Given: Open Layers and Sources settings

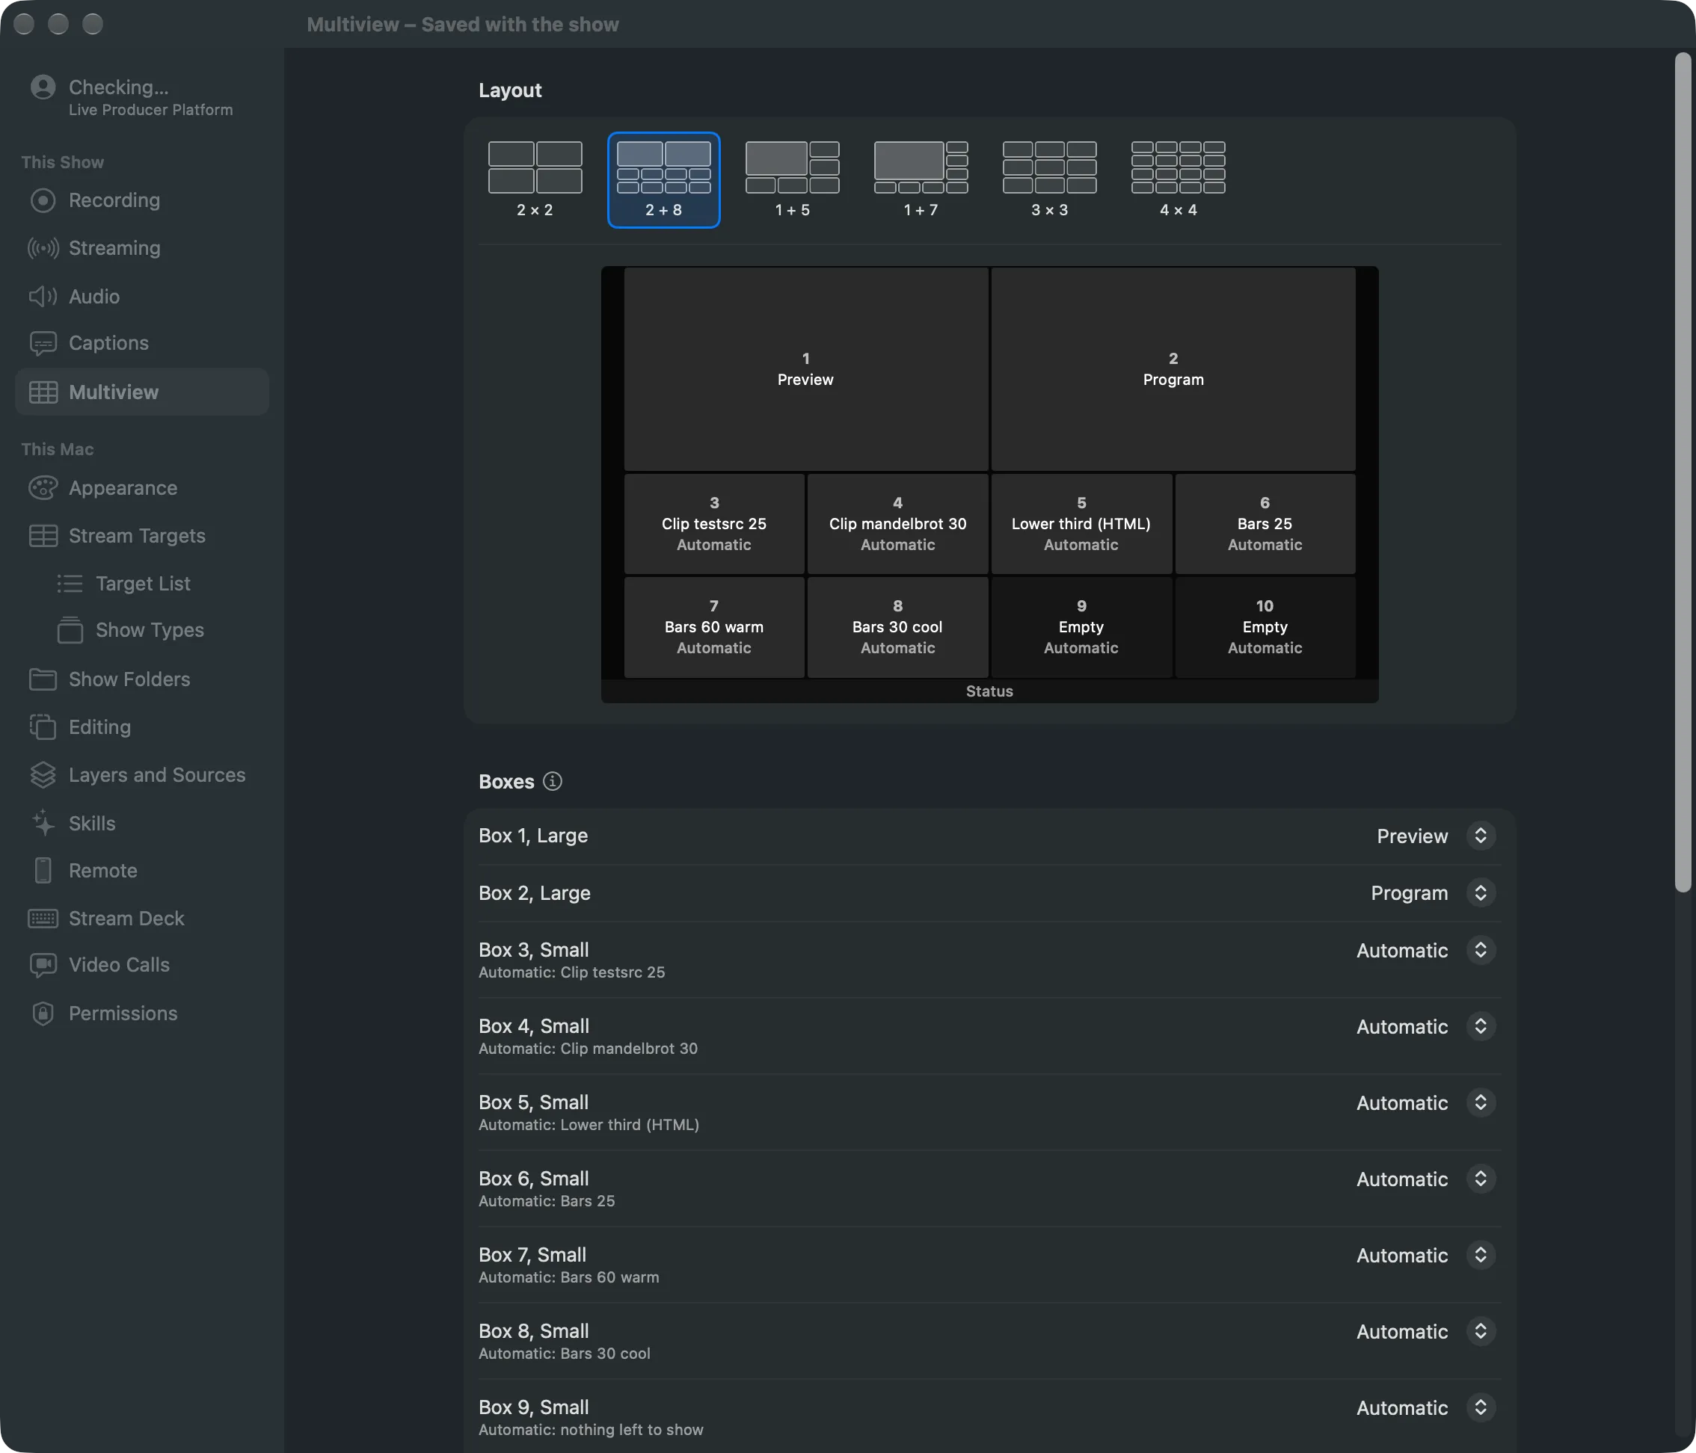Looking at the screenshot, I should pyautogui.click(x=157, y=775).
